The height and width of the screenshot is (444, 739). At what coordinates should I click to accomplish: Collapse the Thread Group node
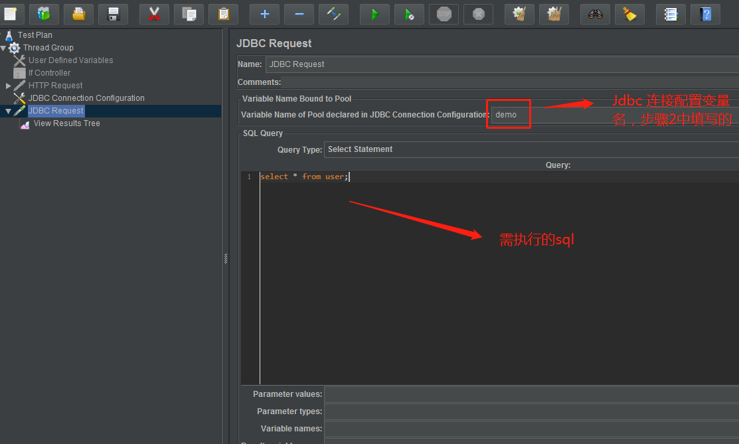pyautogui.click(x=4, y=47)
